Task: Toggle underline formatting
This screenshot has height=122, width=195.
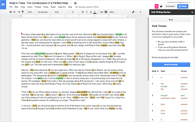Action: click(91, 12)
